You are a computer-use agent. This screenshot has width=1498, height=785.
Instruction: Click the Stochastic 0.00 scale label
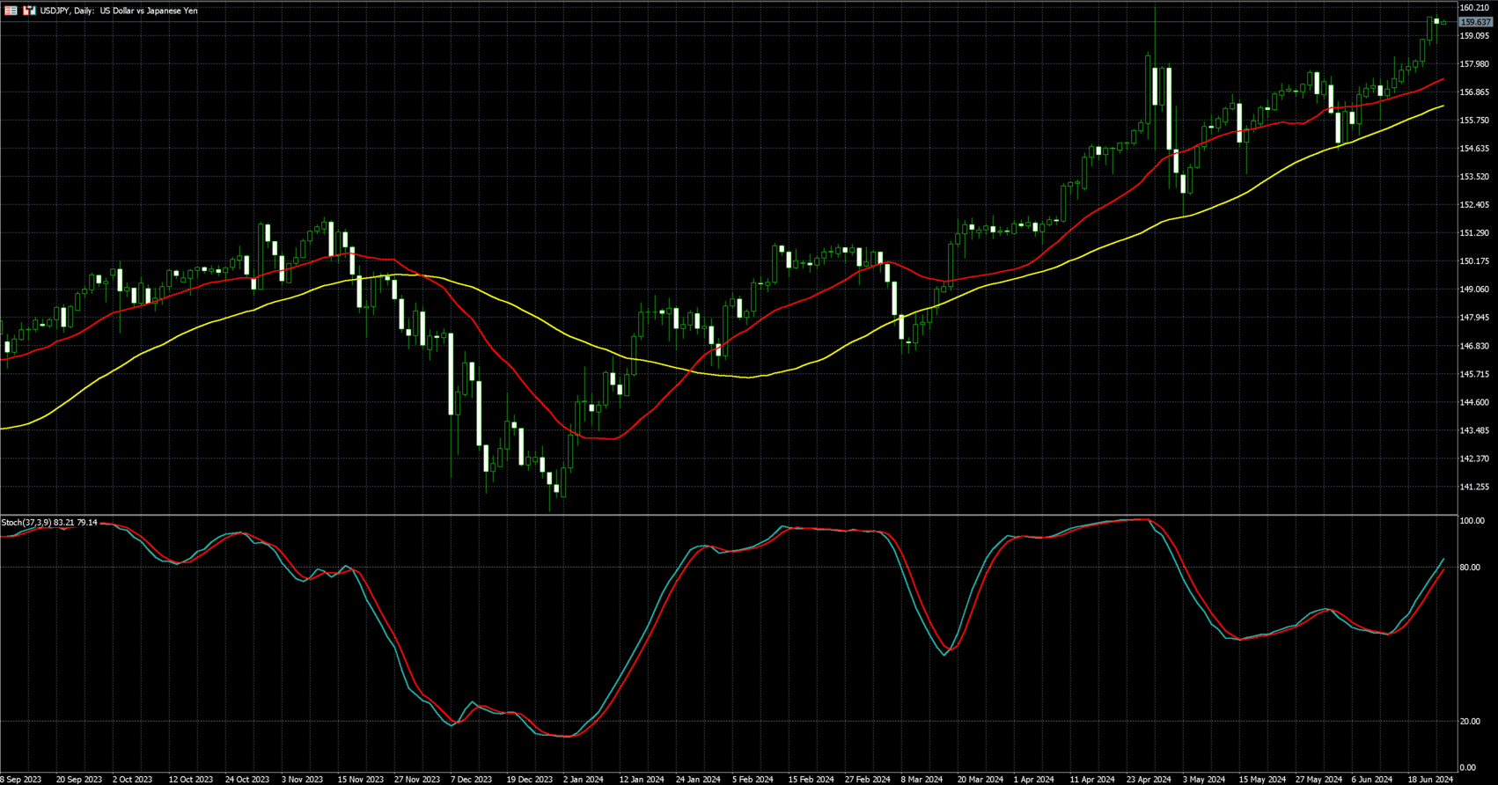[1467, 768]
